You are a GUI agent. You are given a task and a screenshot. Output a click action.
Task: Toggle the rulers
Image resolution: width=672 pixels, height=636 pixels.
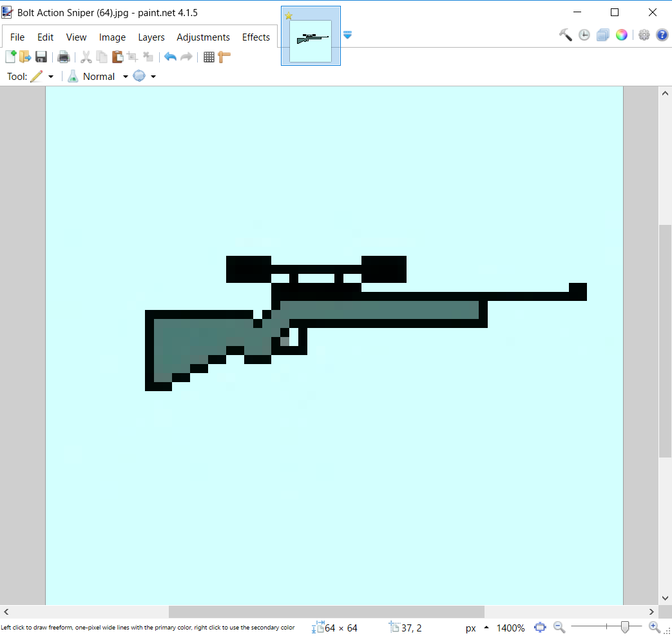[x=224, y=57]
